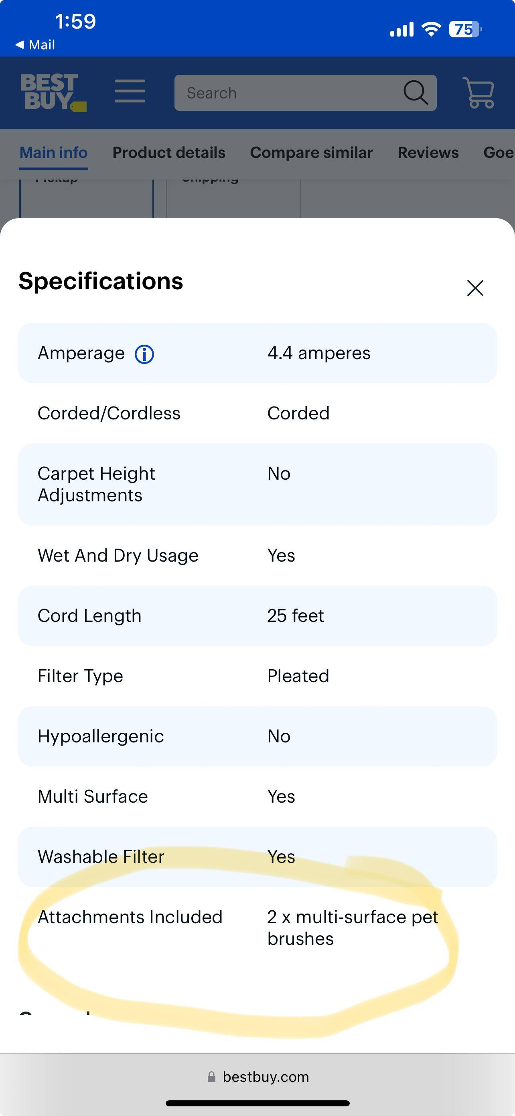Screen dimensions: 515x1116
Task: Tap the battery indicator in status bar
Action: point(465,29)
